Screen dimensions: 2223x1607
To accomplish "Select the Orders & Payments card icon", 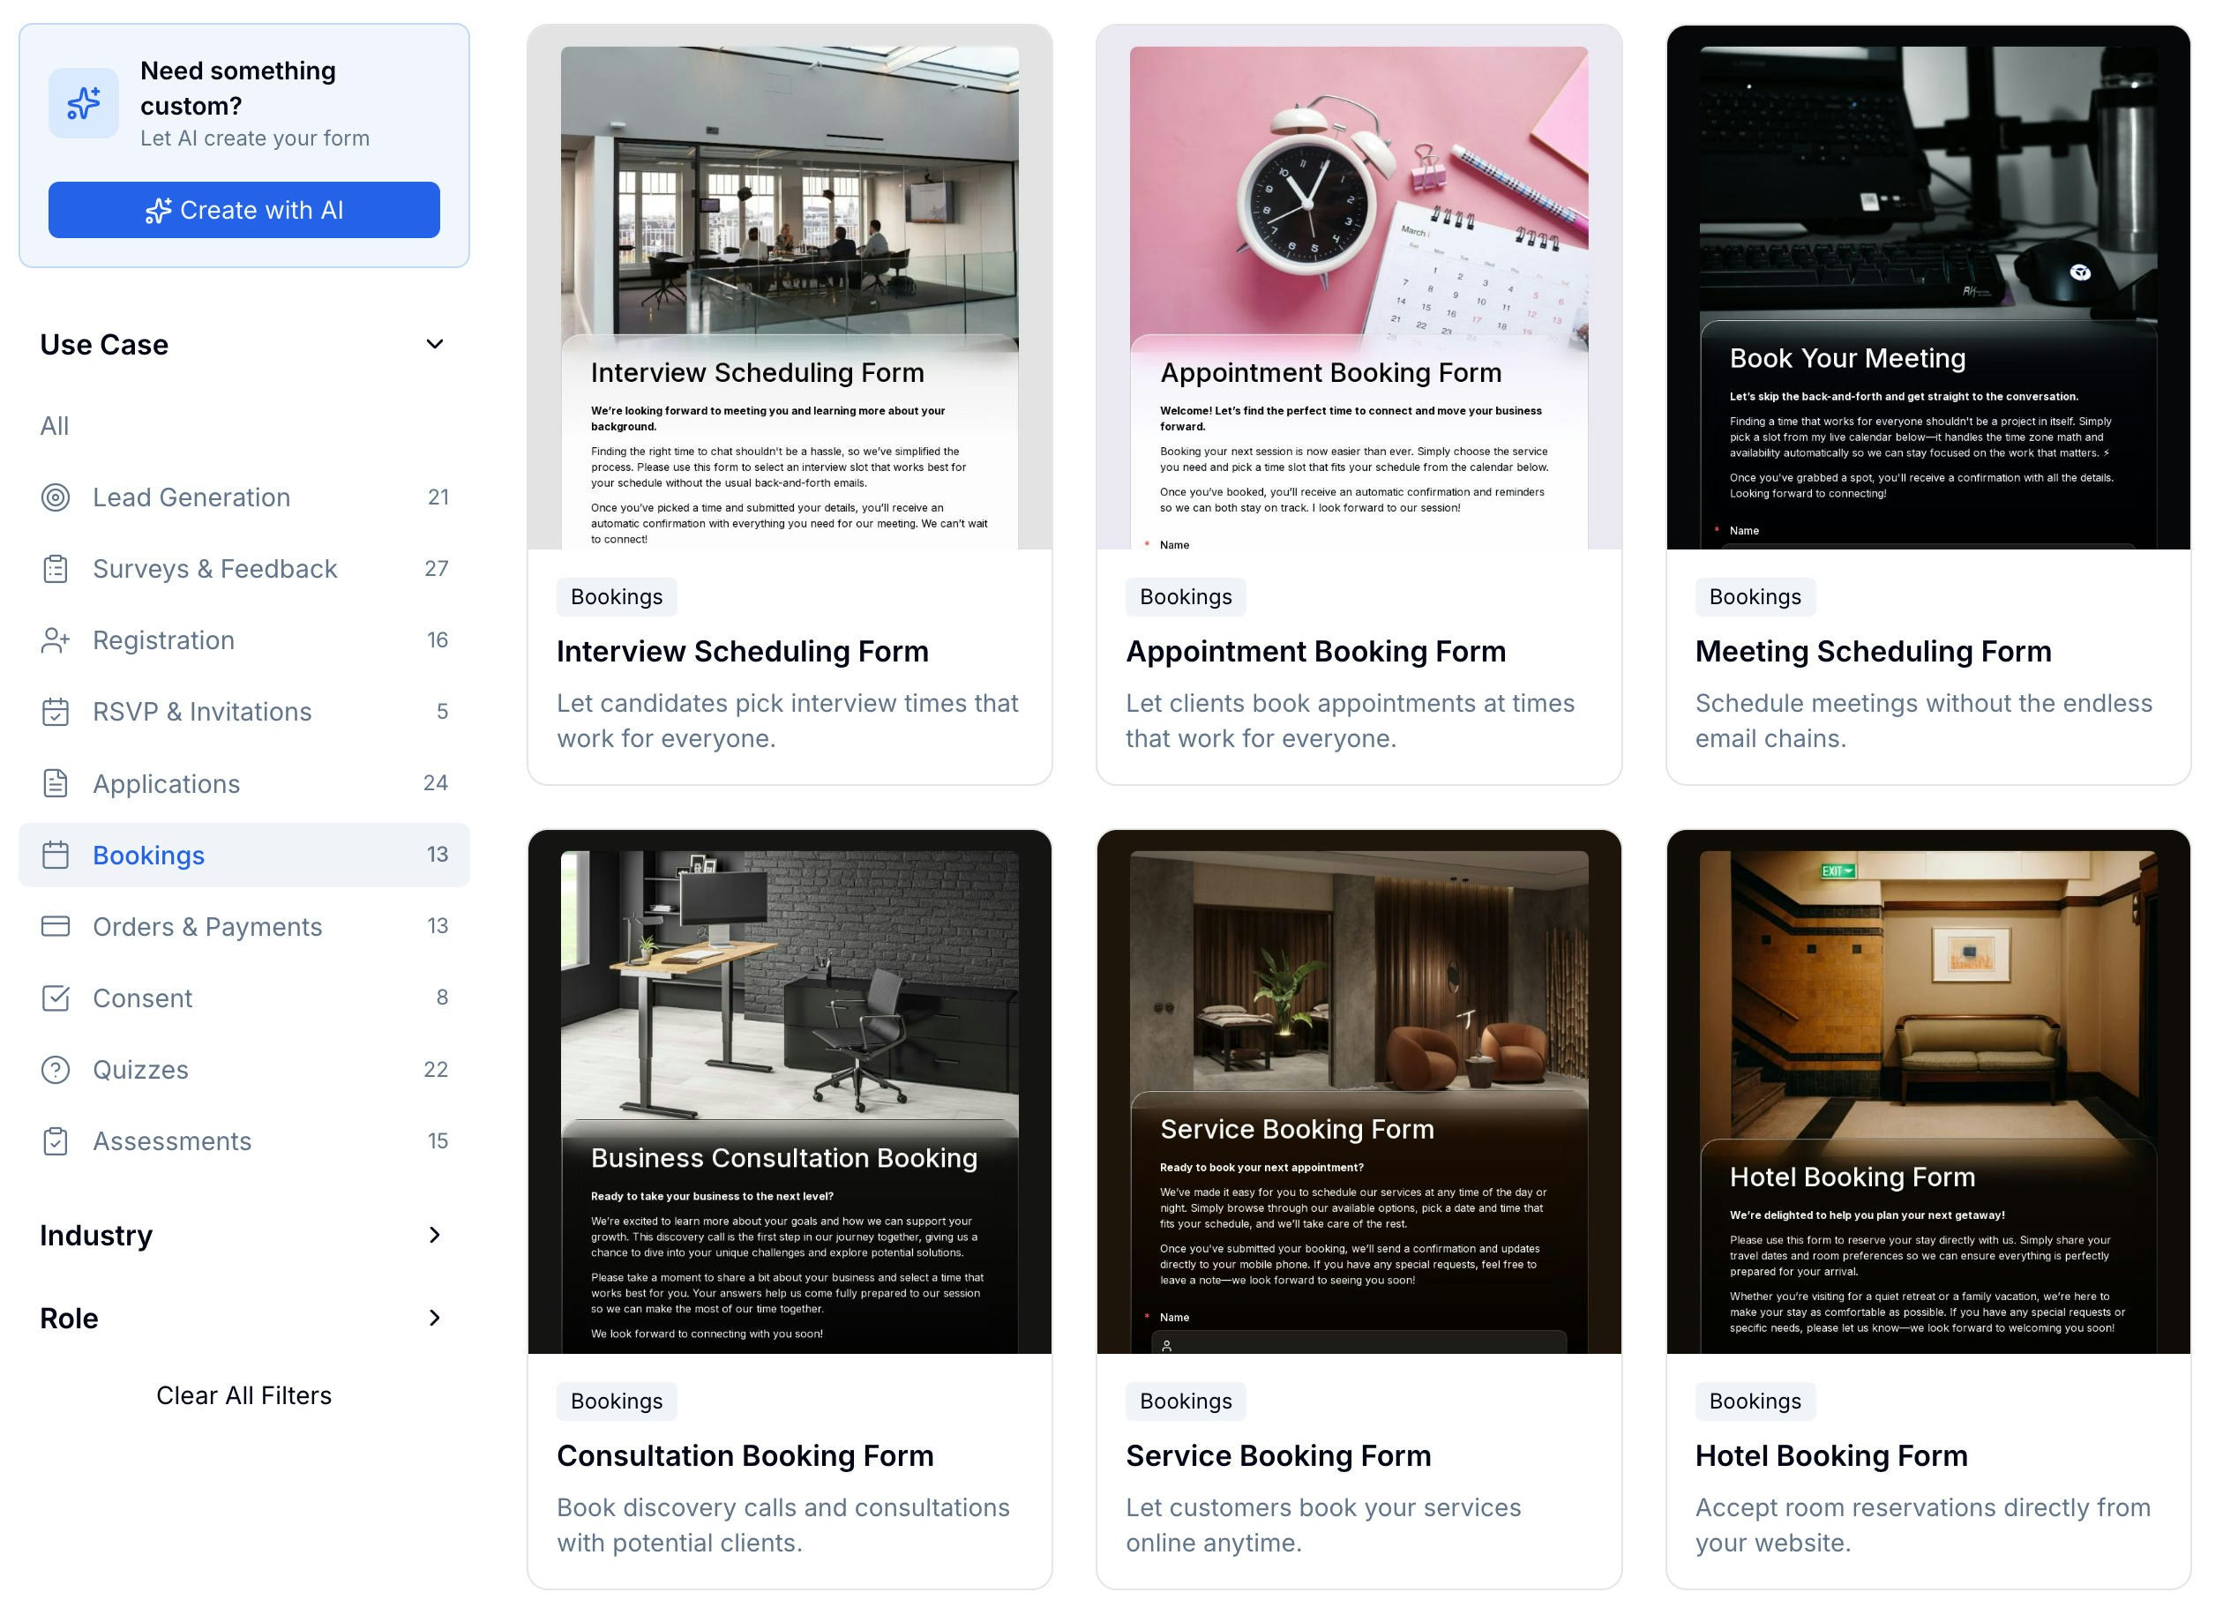I will tap(56, 926).
